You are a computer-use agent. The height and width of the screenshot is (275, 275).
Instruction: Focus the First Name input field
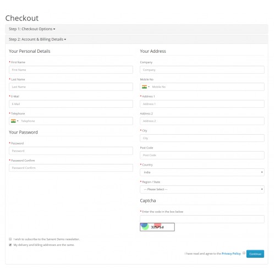click(x=71, y=70)
